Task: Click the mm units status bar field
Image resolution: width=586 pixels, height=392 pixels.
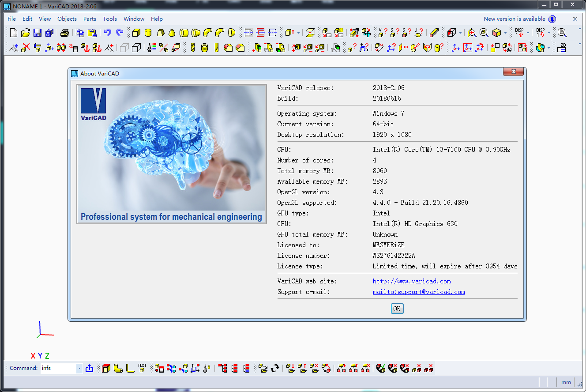Action: [x=566, y=382]
